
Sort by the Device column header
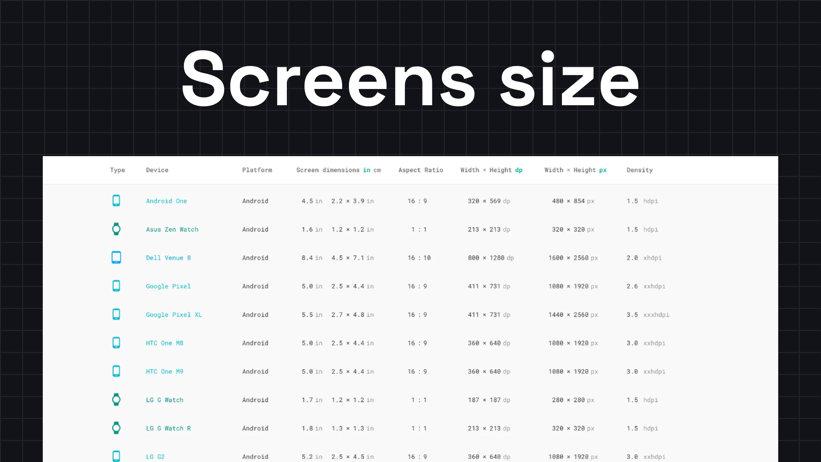tap(157, 170)
